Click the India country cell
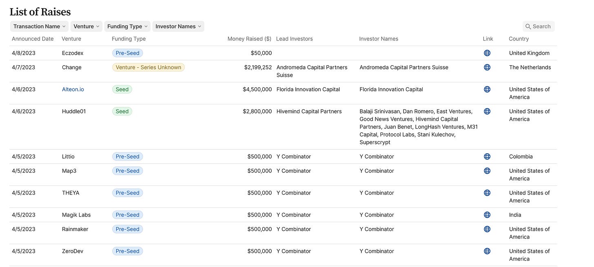594x267 pixels. point(515,215)
